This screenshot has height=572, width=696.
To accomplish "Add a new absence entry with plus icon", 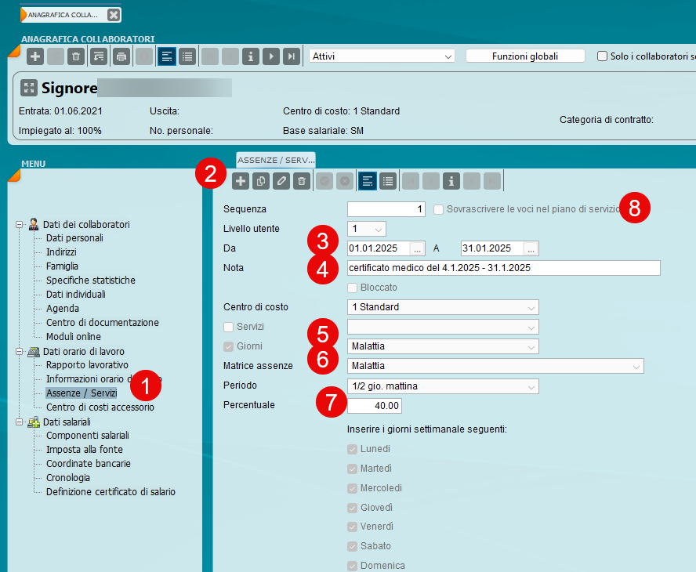I will [241, 182].
